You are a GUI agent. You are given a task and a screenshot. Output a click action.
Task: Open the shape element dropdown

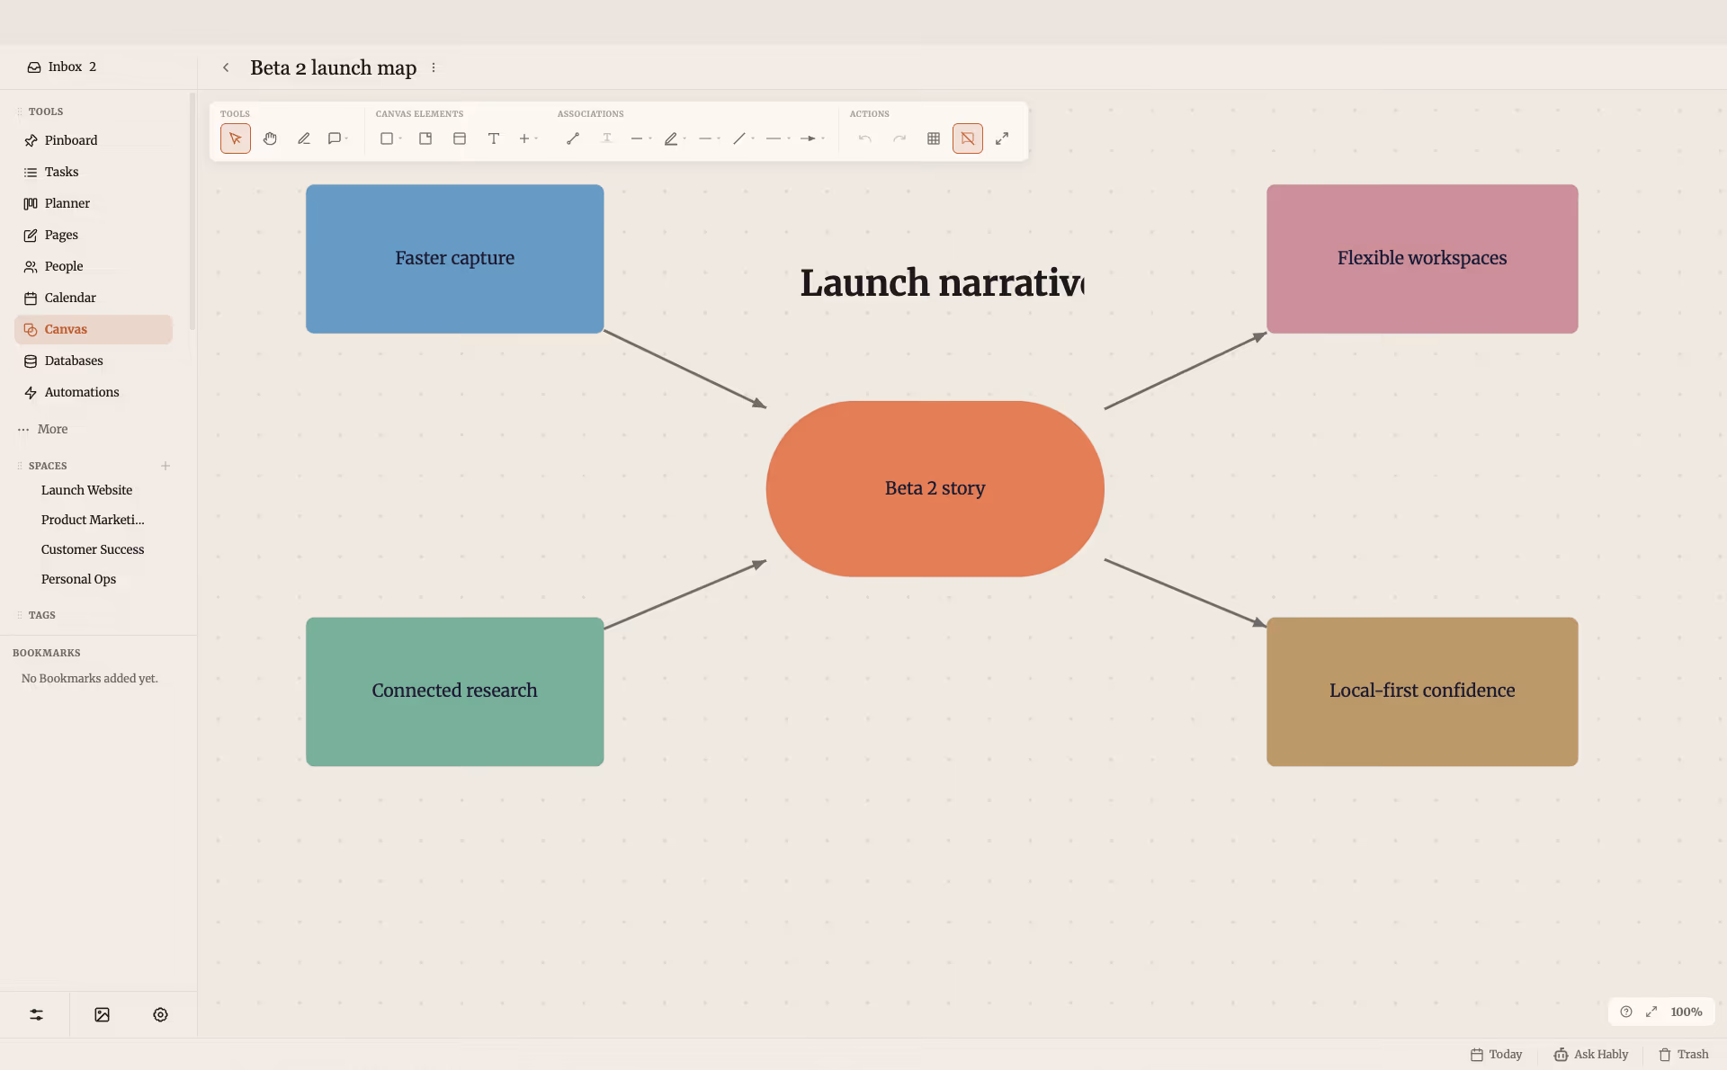pos(390,138)
